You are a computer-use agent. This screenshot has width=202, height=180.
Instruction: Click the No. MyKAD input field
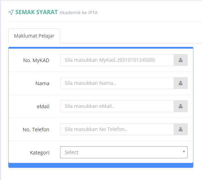tap(117, 60)
